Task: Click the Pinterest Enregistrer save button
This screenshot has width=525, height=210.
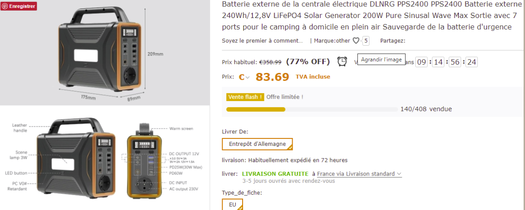Action: click(19, 6)
